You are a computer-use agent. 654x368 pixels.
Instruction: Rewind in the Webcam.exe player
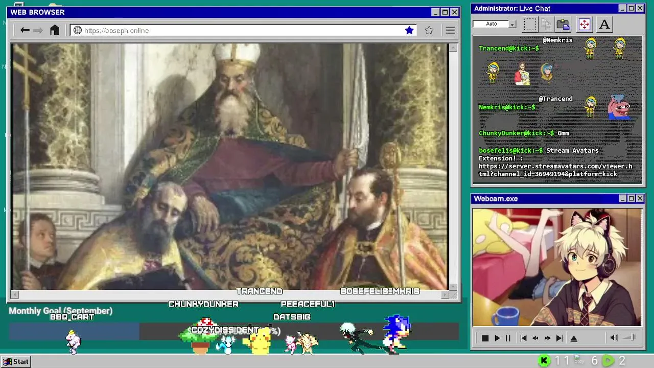coord(535,338)
